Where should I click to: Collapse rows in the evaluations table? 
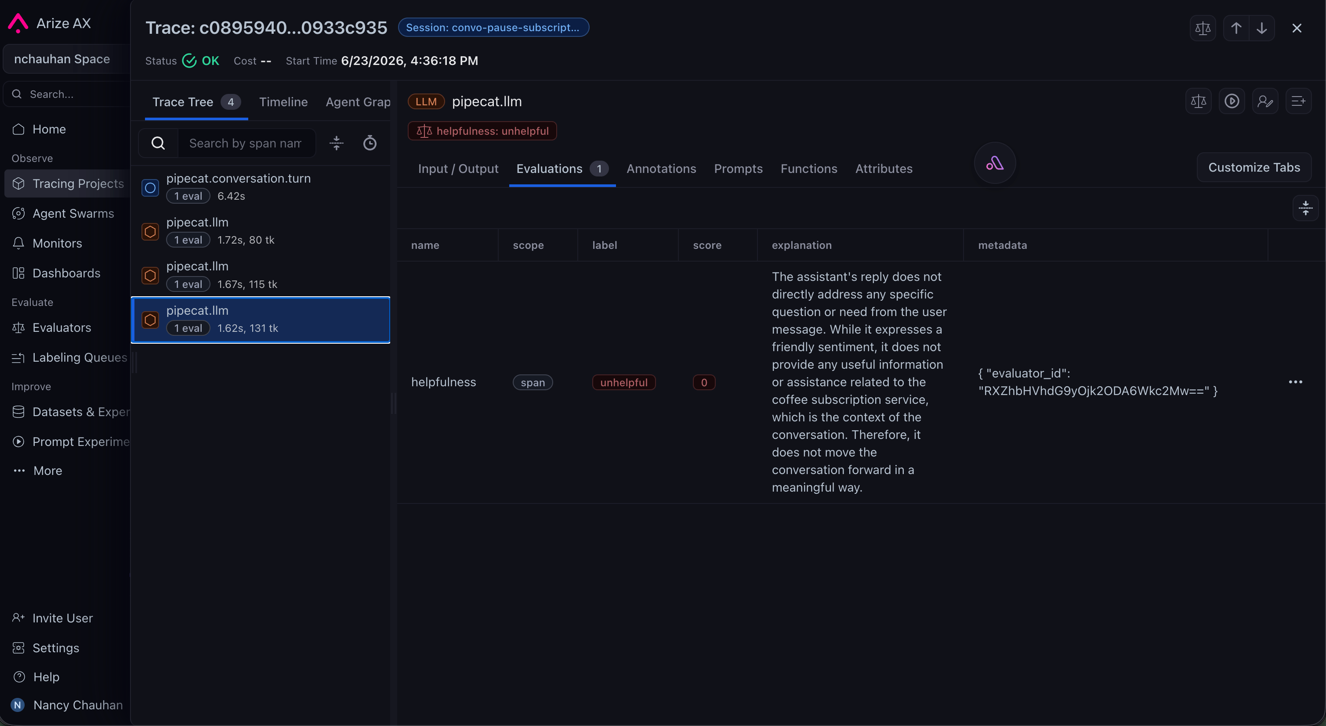[1305, 208]
